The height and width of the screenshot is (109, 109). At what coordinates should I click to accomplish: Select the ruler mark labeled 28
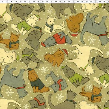point(95,2)
